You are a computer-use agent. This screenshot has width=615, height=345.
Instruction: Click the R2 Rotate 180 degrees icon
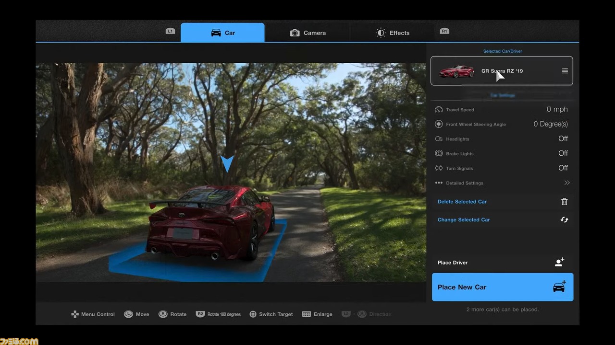coord(200,314)
